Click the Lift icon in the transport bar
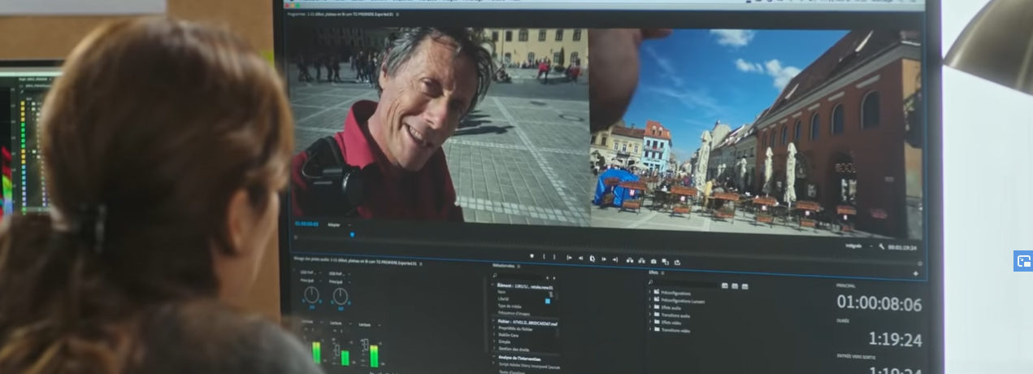The height and width of the screenshot is (374, 1033). (629, 259)
